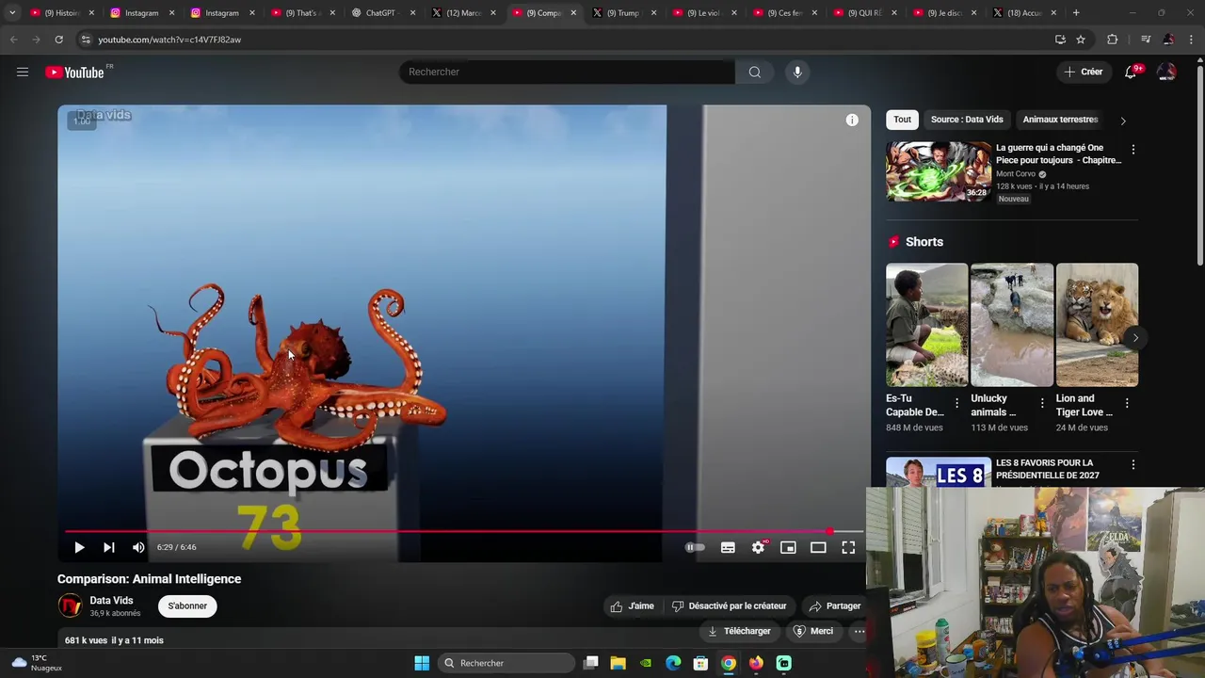
Task: Open the Lion and Tiger Love short
Action: tap(1097, 325)
